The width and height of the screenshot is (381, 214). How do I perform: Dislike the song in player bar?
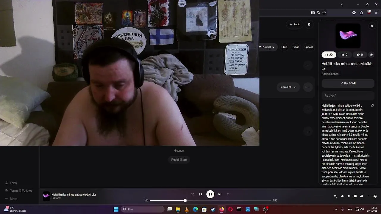pyautogui.click(x=349, y=196)
